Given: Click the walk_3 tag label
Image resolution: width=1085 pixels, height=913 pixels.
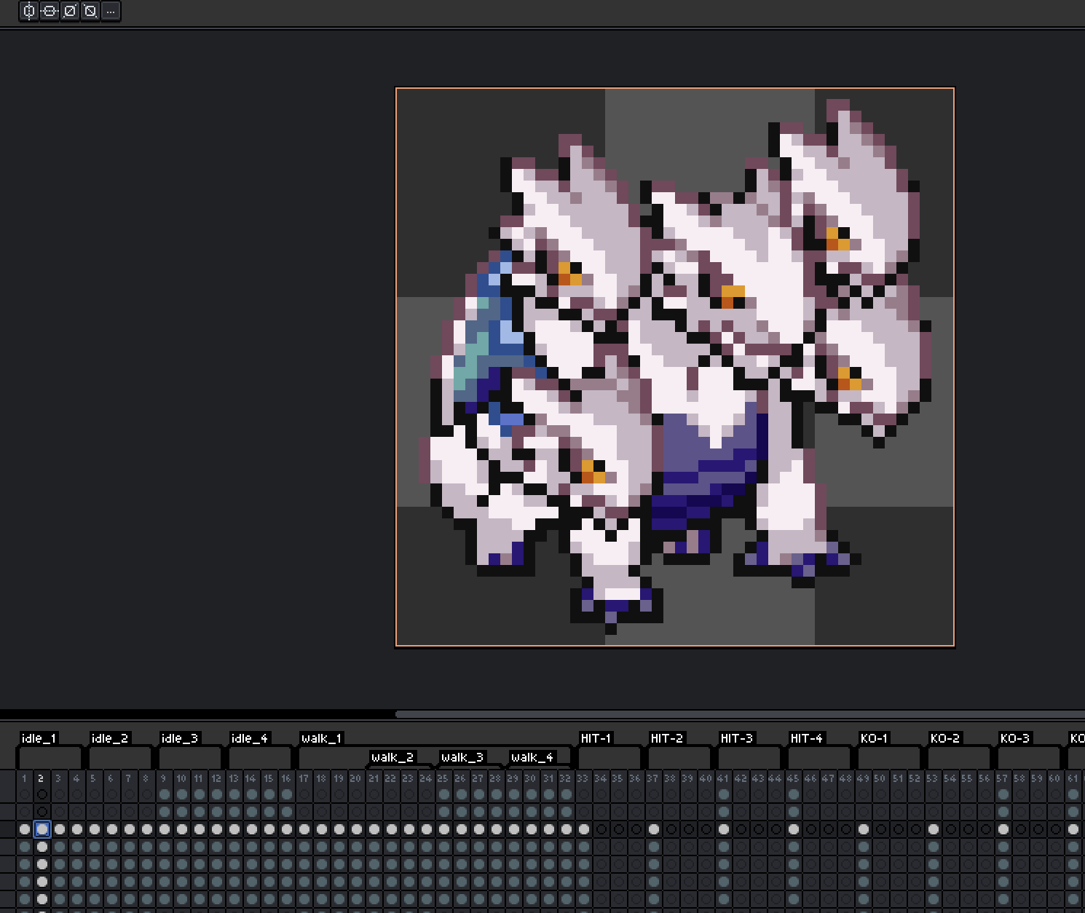Looking at the screenshot, I should click(x=462, y=757).
